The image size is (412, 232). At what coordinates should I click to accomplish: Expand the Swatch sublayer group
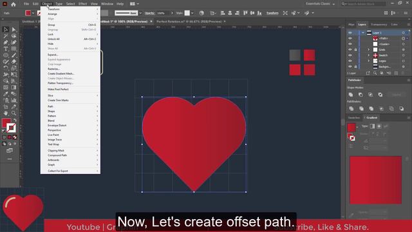(x=368, y=55)
